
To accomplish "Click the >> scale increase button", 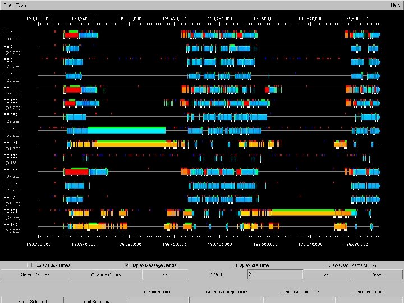I will pos(327,274).
